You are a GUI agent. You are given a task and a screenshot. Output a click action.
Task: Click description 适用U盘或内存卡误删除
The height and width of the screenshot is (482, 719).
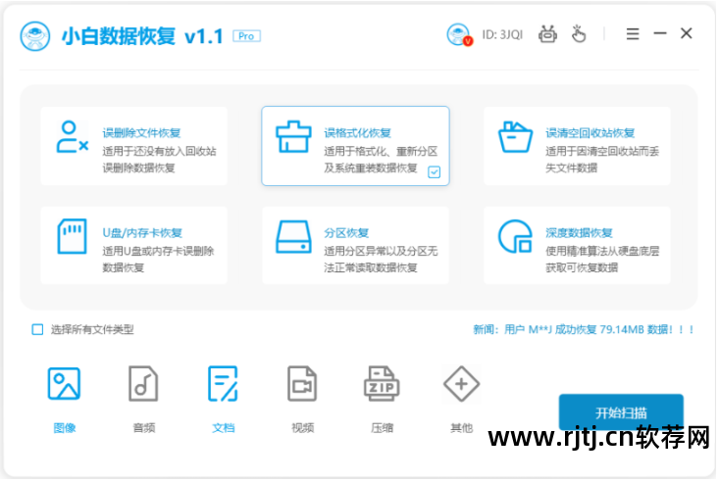158,251
